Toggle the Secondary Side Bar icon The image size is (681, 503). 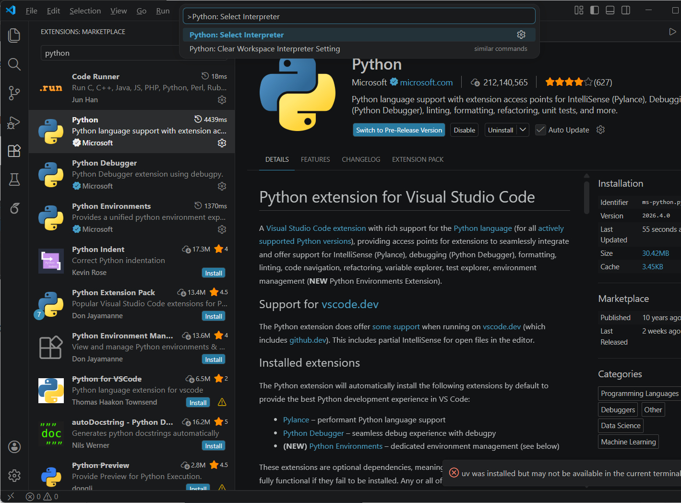(x=626, y=10)
